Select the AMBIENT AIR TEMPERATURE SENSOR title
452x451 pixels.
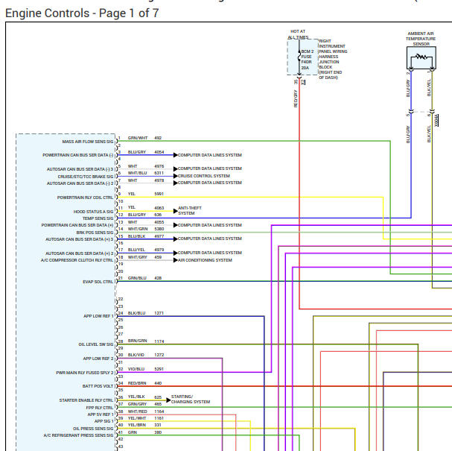click(421, 39)
